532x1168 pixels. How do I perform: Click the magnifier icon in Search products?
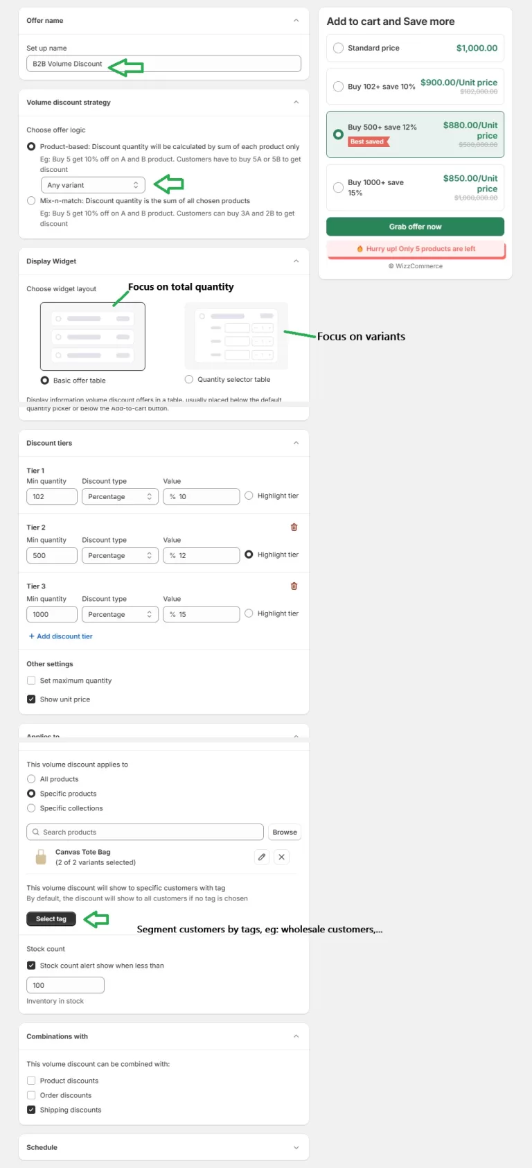[36, 833]
